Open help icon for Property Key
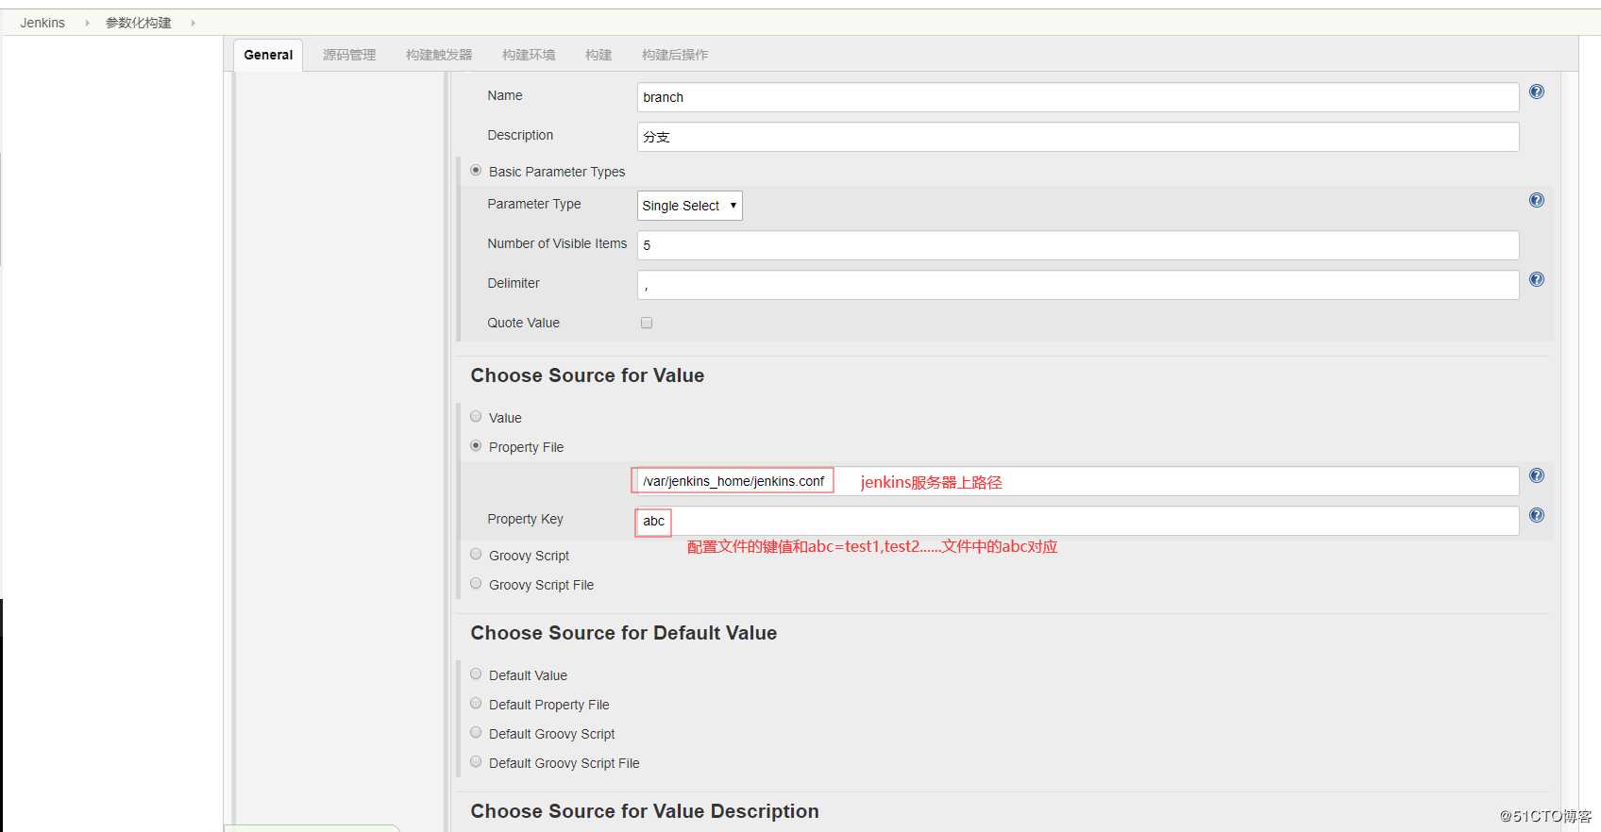1601x832 pixels. [1537, 515]
